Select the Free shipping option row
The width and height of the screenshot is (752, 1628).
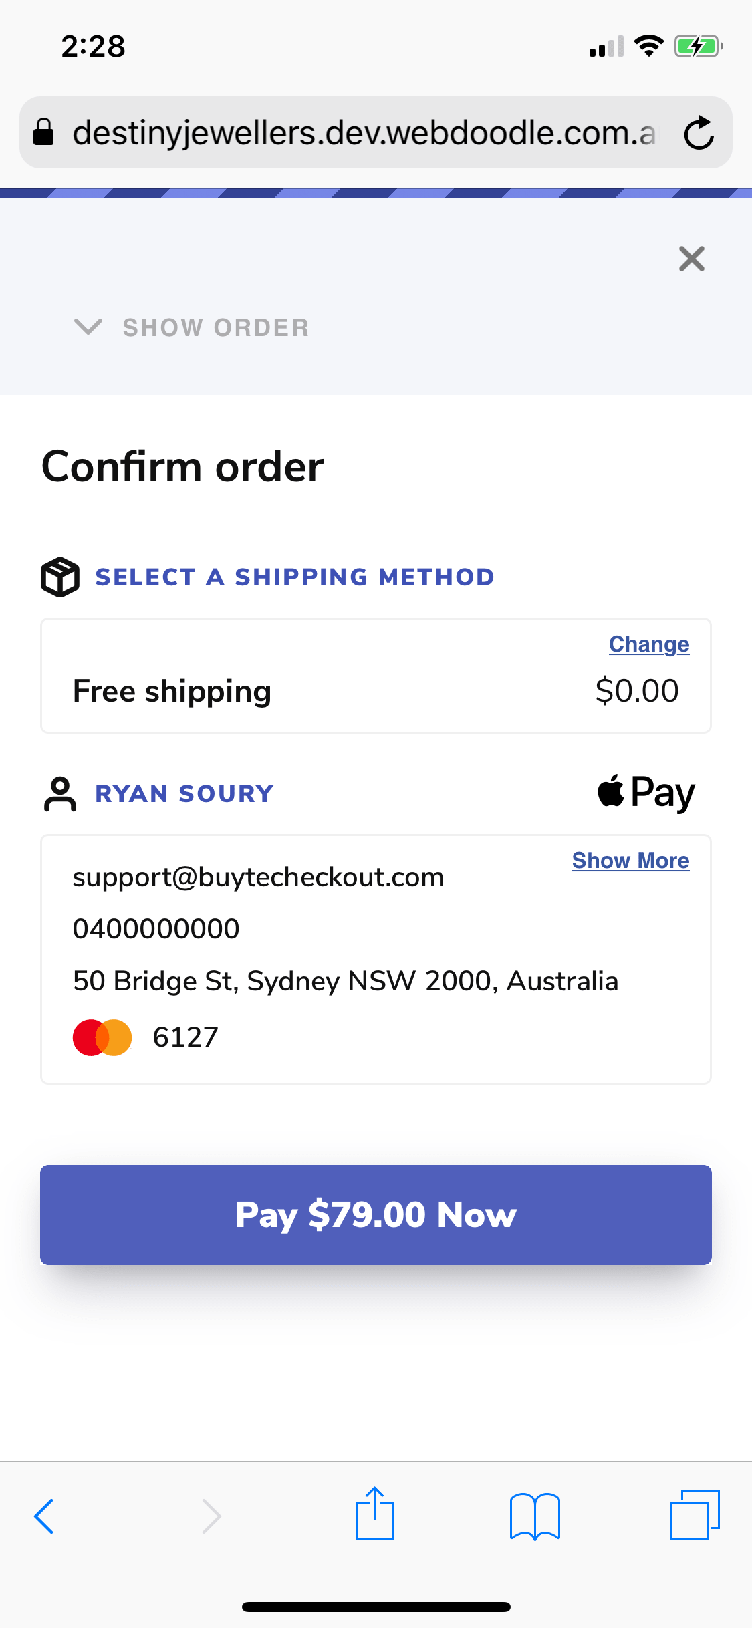pos(376,676)
